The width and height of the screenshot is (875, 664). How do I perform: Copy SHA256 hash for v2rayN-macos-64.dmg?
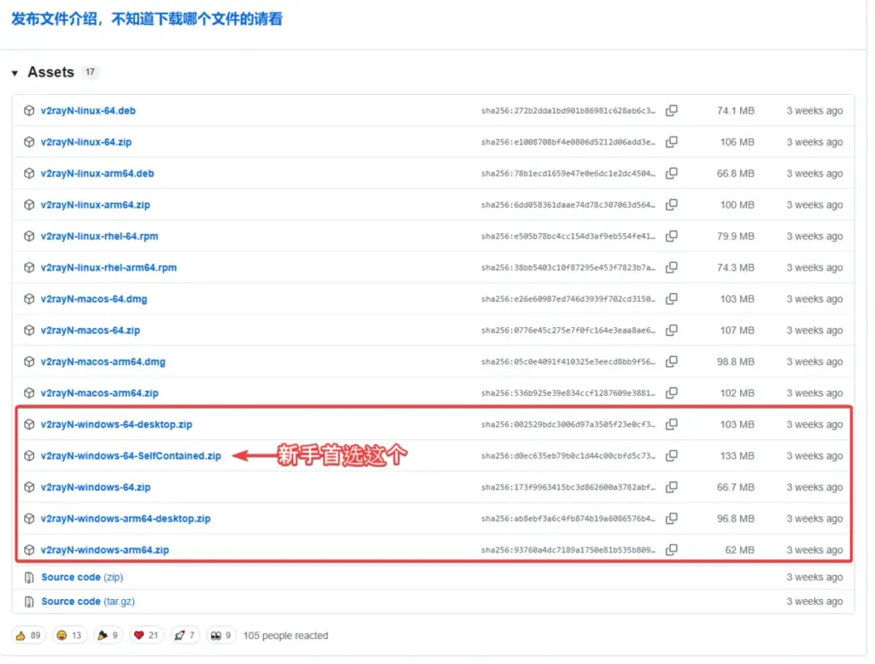672,299
